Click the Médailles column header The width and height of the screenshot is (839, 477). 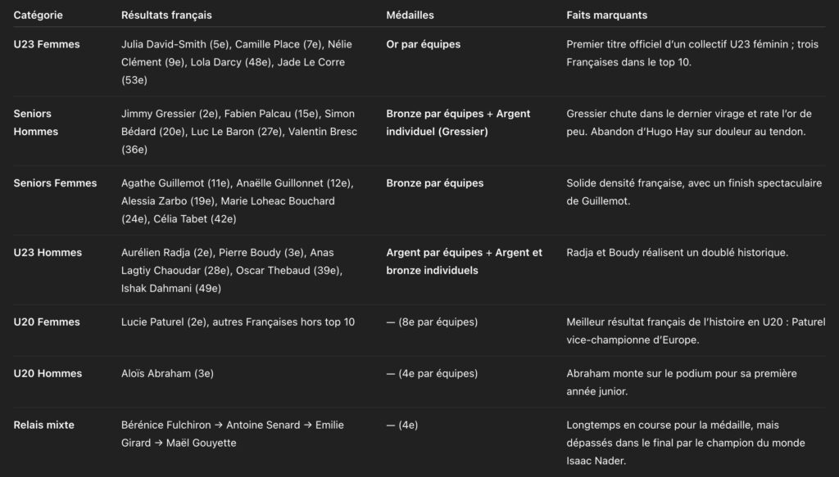[410, 15]
